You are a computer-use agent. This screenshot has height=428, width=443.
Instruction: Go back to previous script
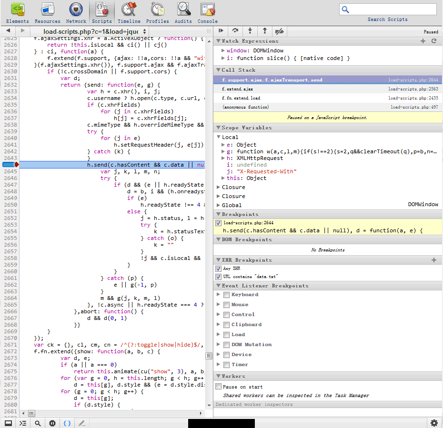click(8, 30)
